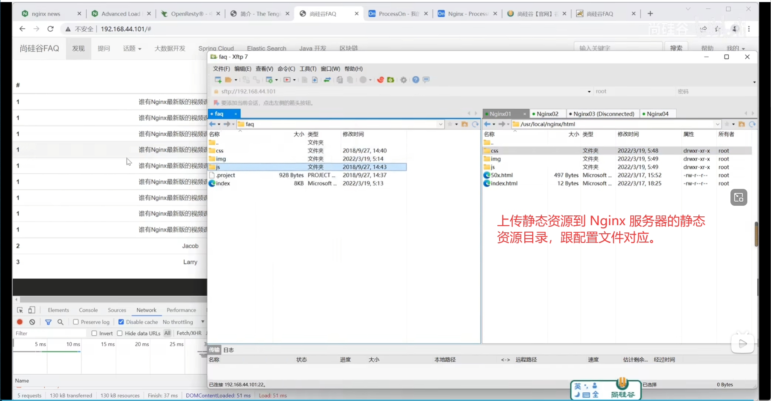Enable the Preserve log checkbox
The width and height of the screenshot is (771, 401).
(76, 322)
